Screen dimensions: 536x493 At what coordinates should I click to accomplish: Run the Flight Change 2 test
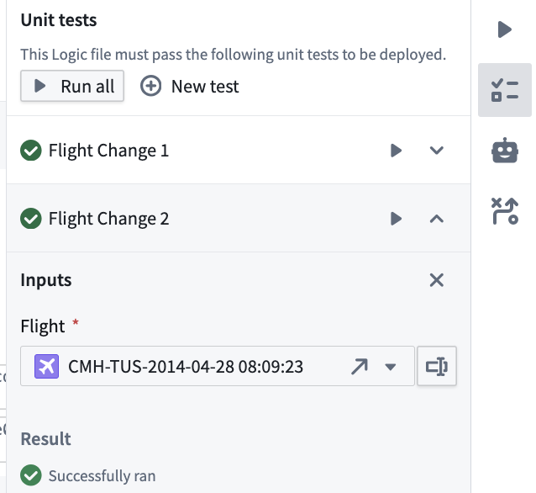tap(396, 219)
